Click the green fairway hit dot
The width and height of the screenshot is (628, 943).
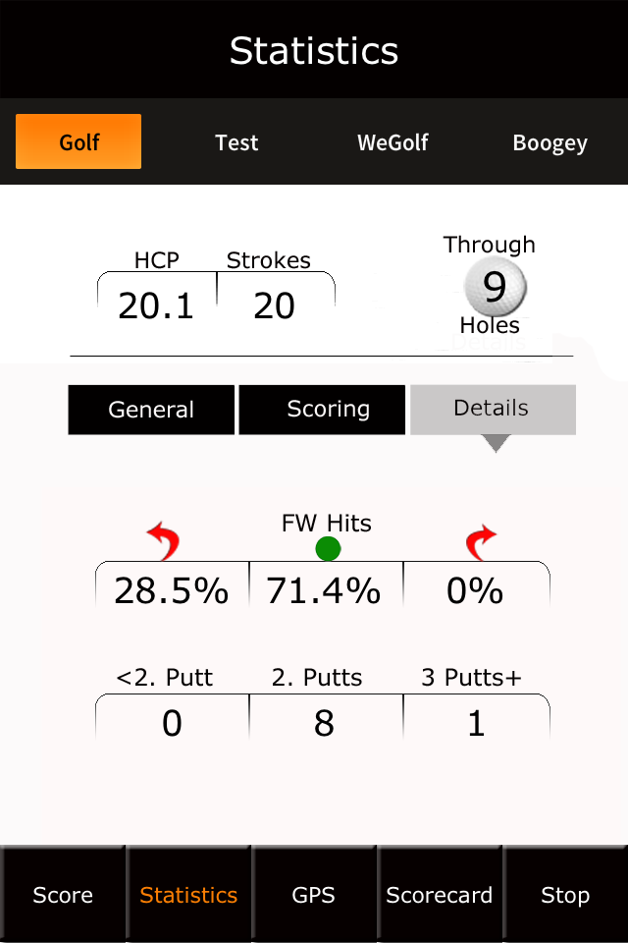pos(328,548)
